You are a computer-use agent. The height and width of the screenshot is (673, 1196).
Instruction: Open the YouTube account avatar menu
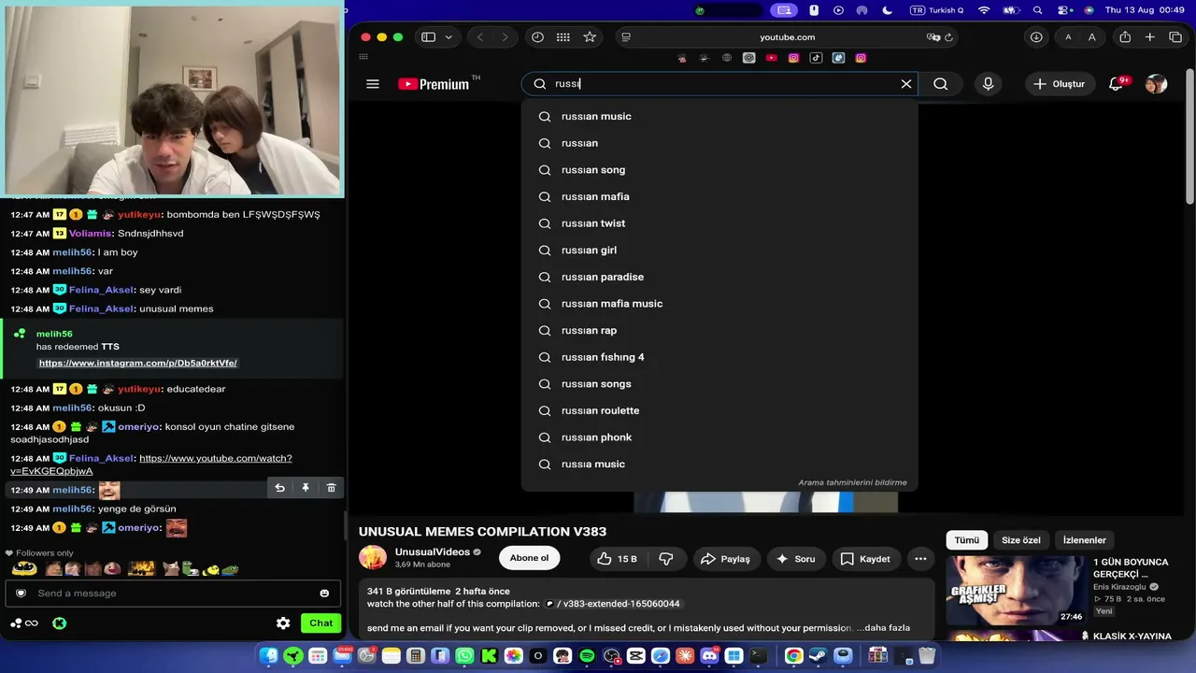click(x=1156, y=84)
